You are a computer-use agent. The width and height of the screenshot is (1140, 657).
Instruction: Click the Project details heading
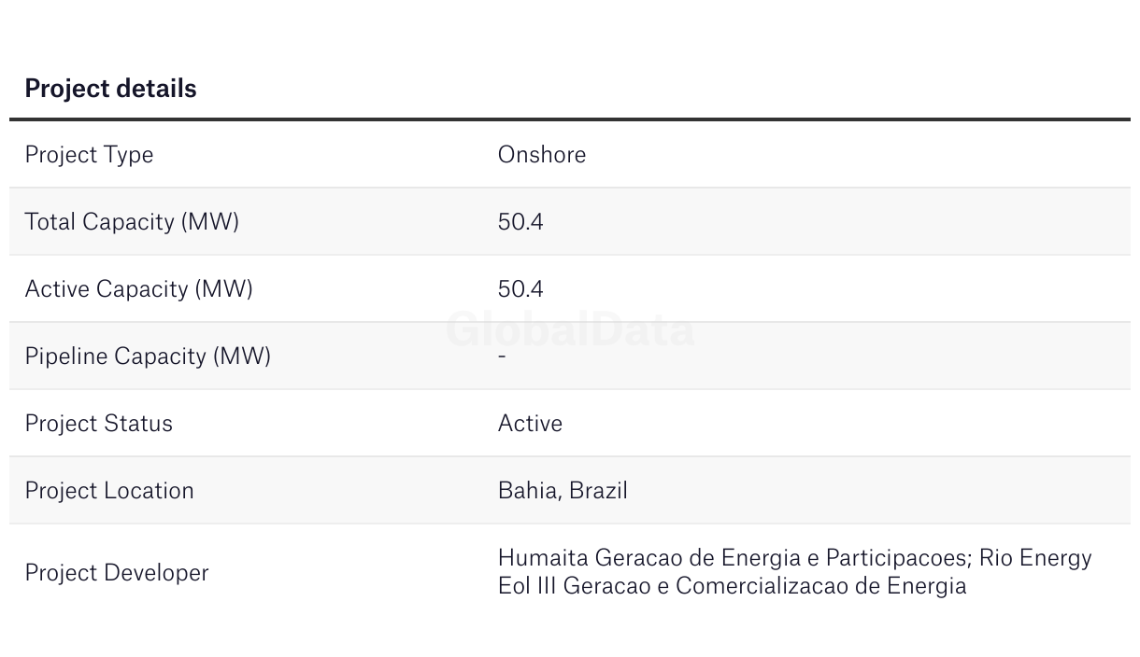coord(110,89)
